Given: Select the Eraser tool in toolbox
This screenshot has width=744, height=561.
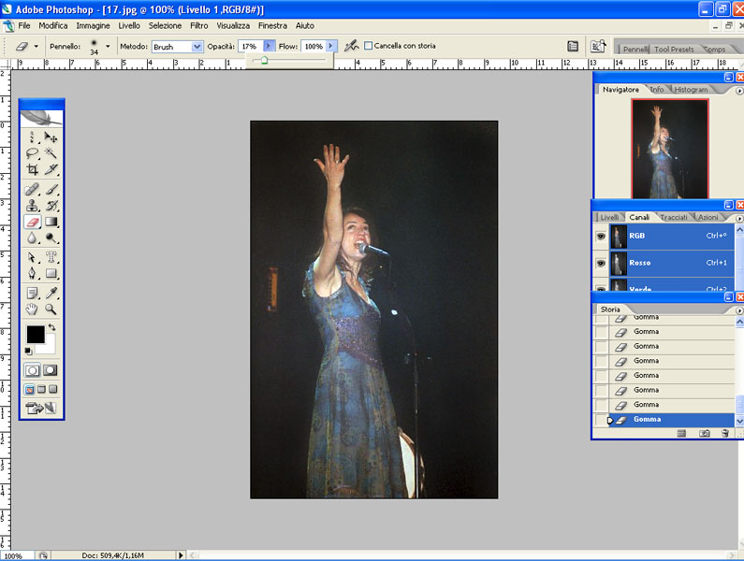Looking at the screenshot, I should click(32, 222).
